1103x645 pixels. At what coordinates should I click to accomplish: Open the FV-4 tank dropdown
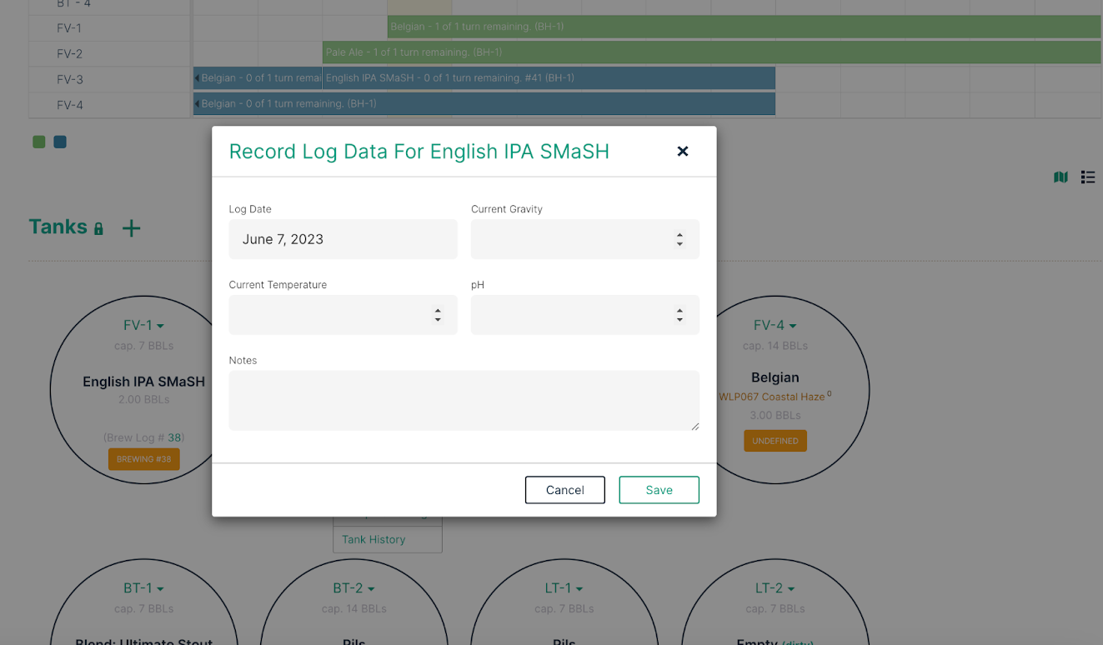(x=775, y=326)
